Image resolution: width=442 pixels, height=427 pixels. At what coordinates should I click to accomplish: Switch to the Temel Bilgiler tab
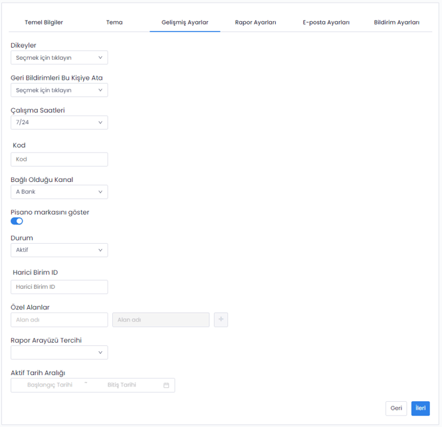pyautogui.click(x=44, y=23)
